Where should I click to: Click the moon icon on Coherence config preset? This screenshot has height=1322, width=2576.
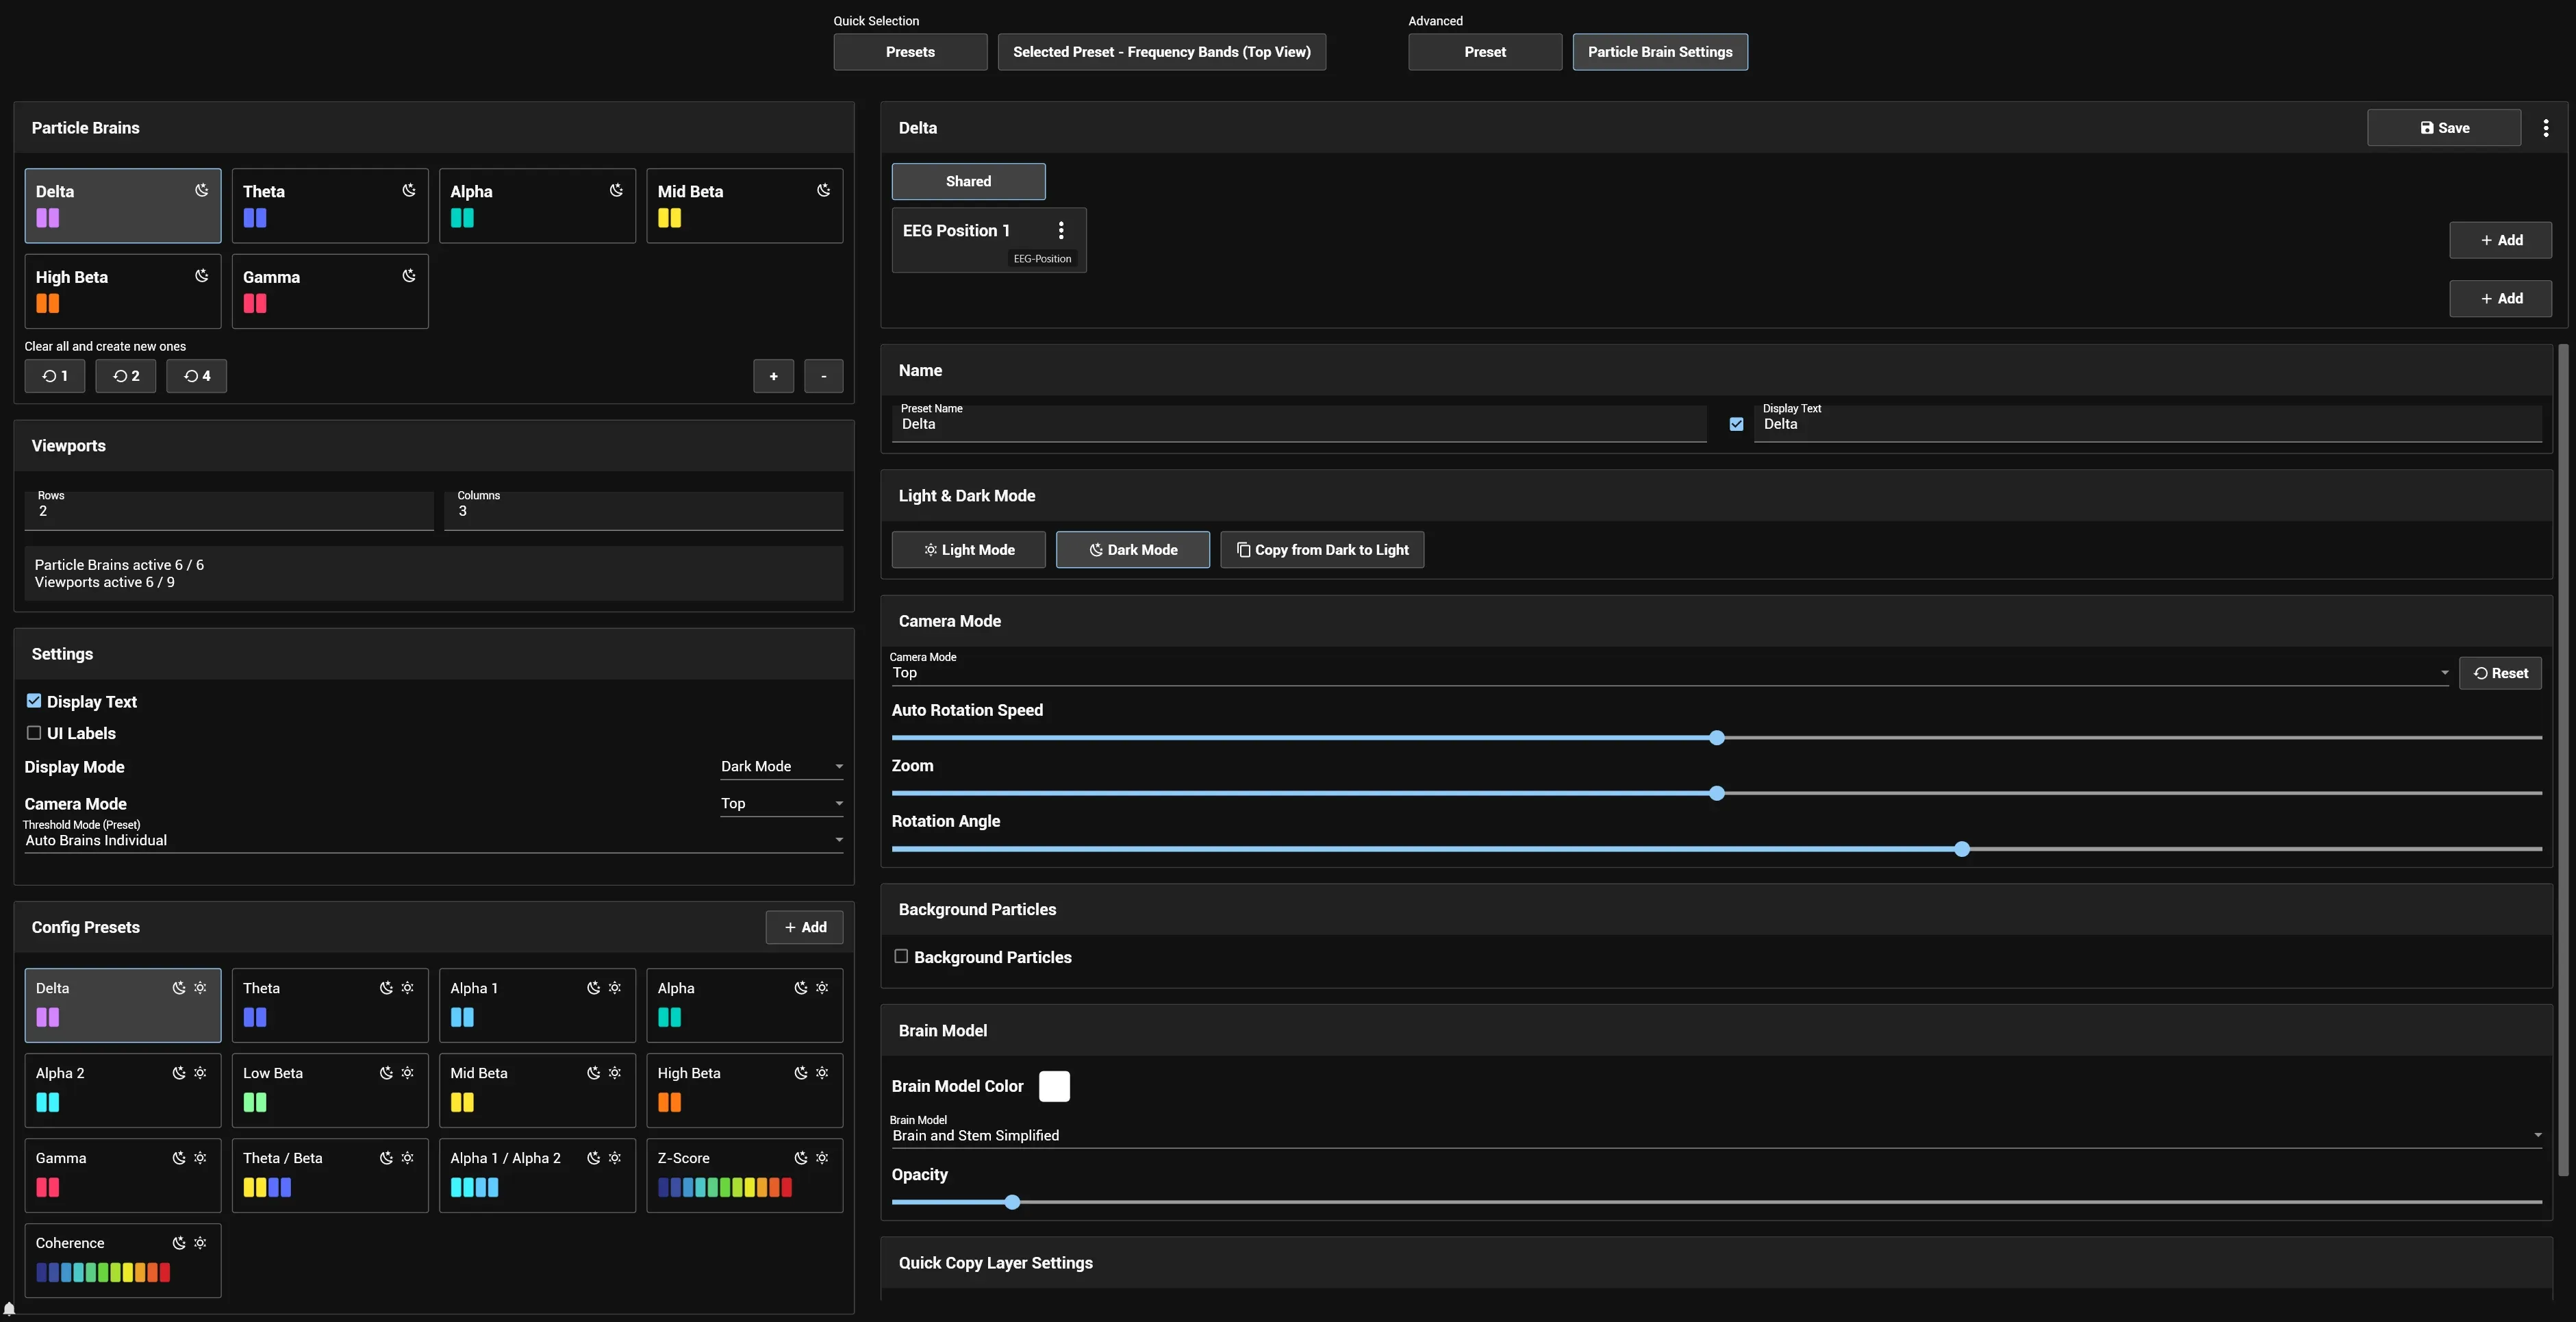179,1243
